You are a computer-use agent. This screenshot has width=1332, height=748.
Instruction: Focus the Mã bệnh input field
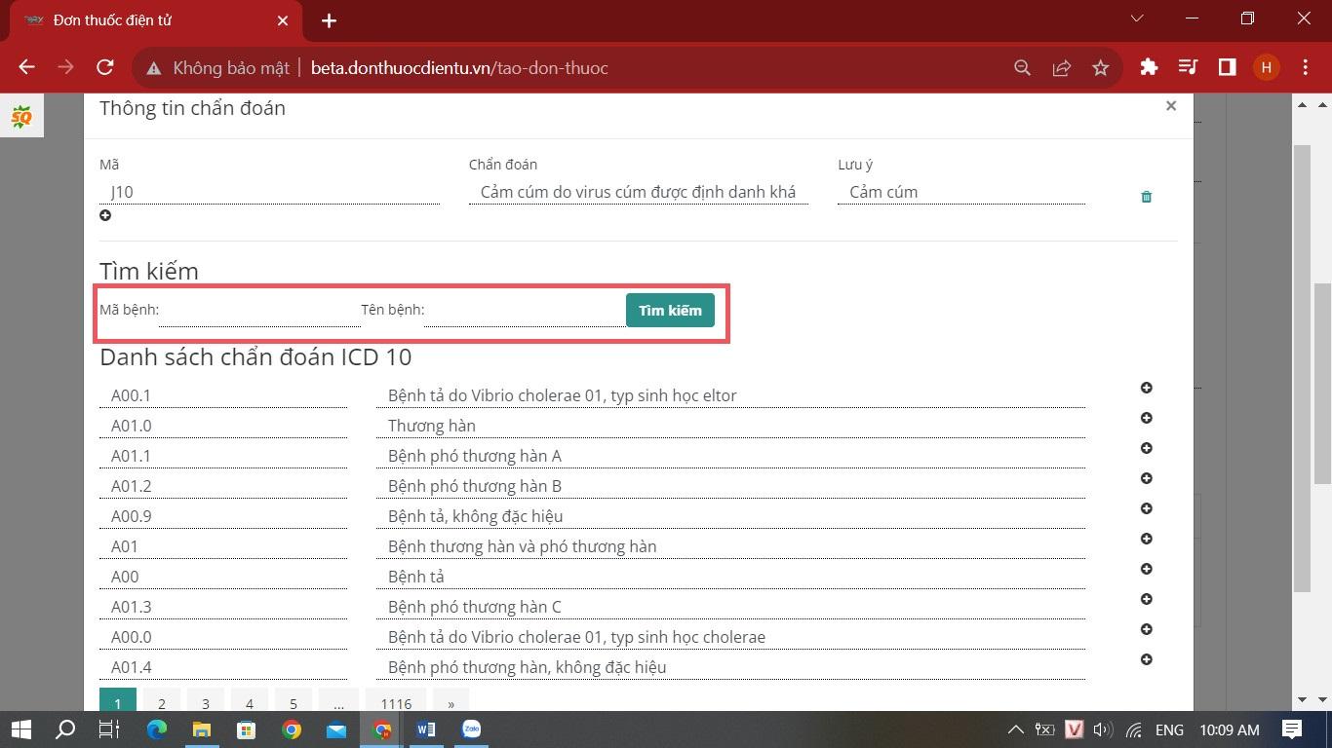[259, 311]
